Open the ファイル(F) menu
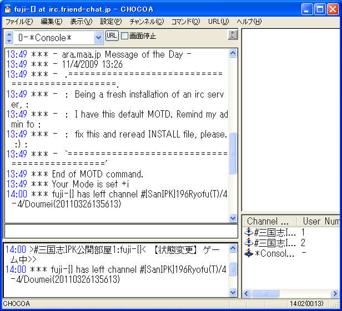 19,22
